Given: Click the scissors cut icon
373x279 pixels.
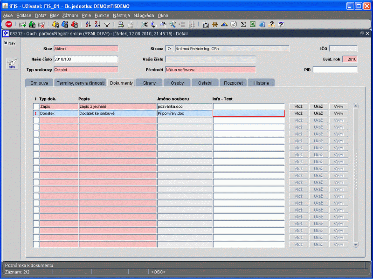Looking at the screenshot, I should [144, 24].
